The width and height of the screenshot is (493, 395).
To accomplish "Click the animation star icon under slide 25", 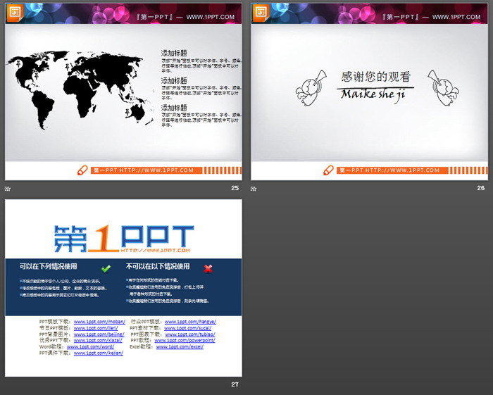I will coord(8,189).
